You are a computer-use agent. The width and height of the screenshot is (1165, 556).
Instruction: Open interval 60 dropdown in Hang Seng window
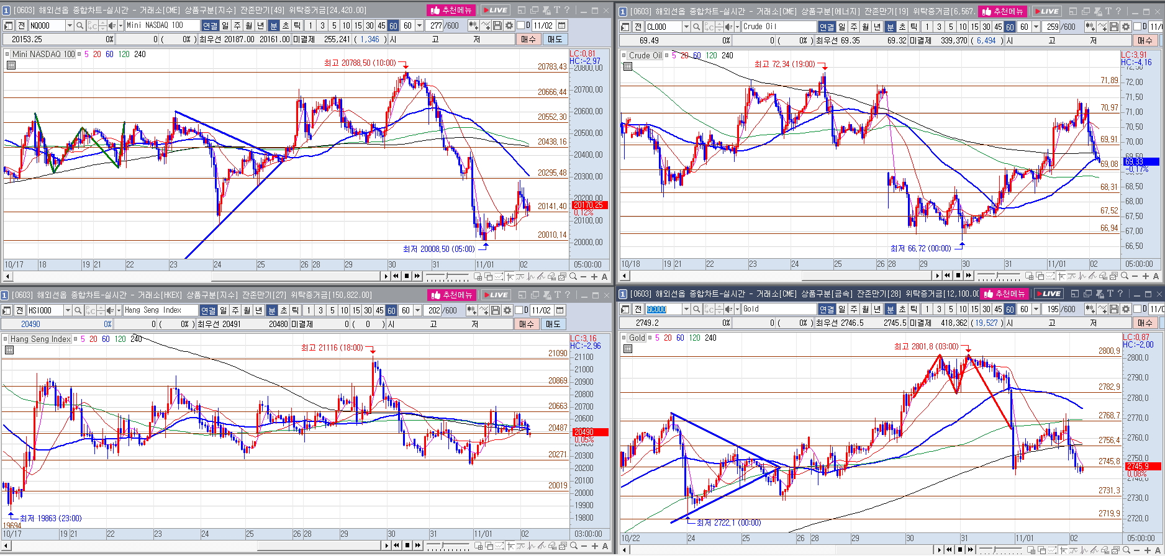417,310
